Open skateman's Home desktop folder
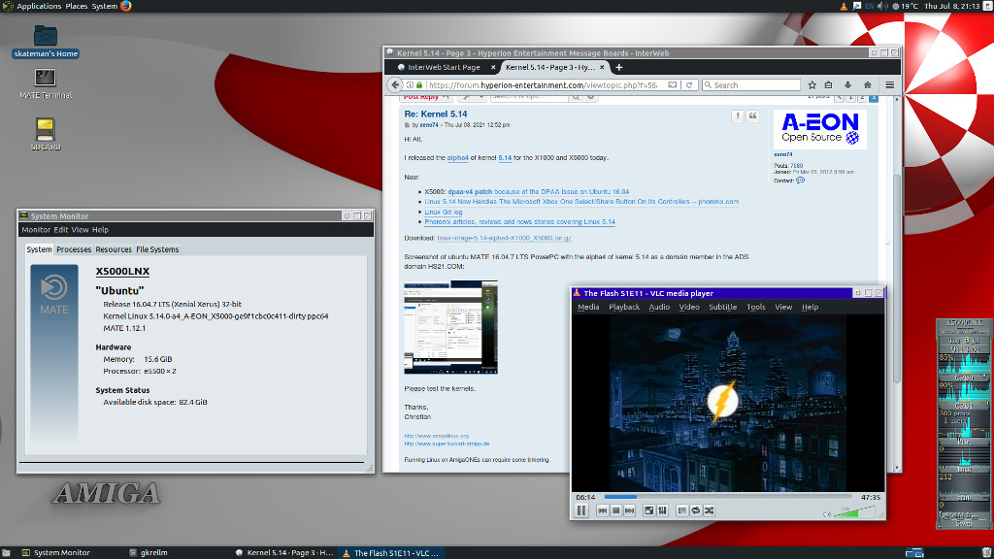The width and height of the screenshot is (994, 559). 45,41
